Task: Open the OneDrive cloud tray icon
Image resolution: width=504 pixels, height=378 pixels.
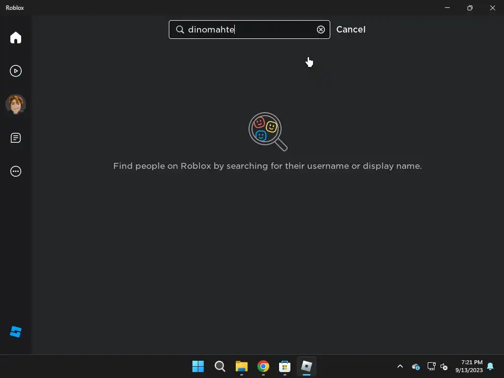Action: coord(415,366)
